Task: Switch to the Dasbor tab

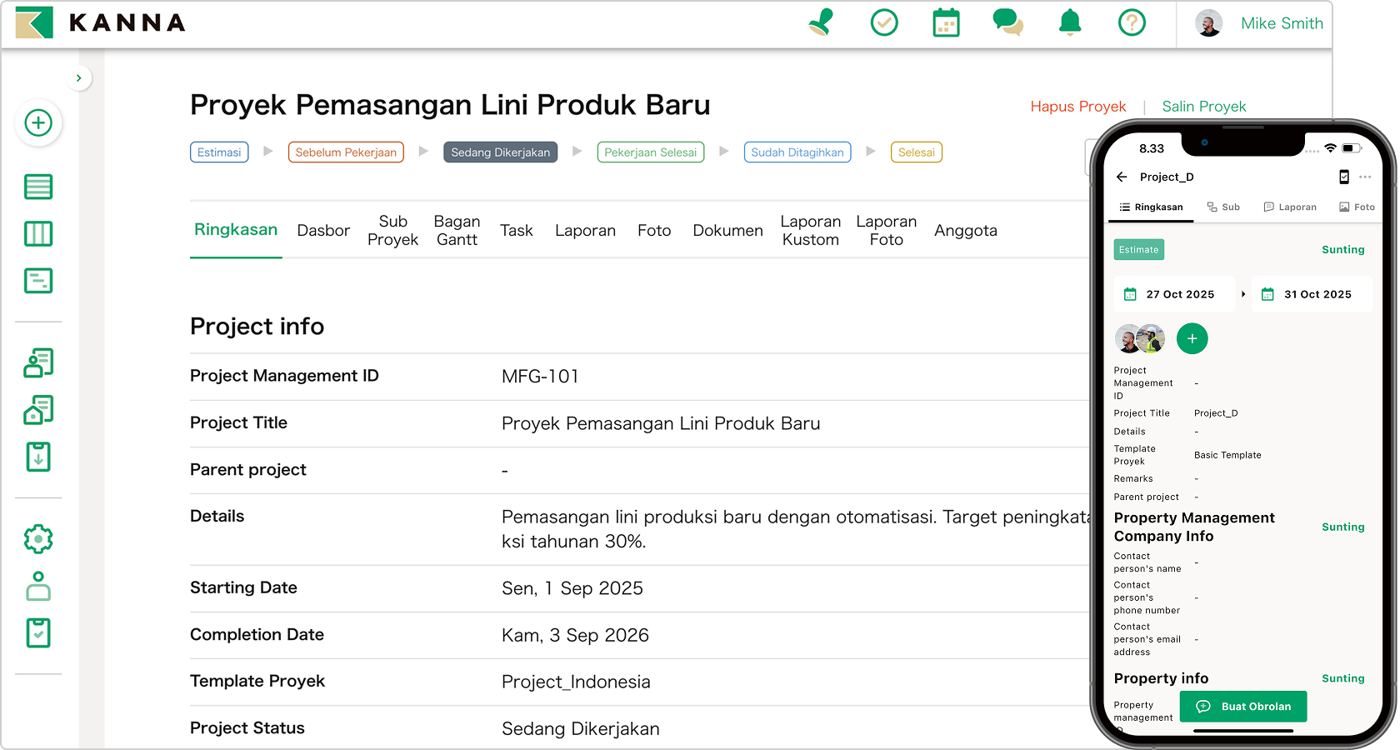Action: [323, 230]
